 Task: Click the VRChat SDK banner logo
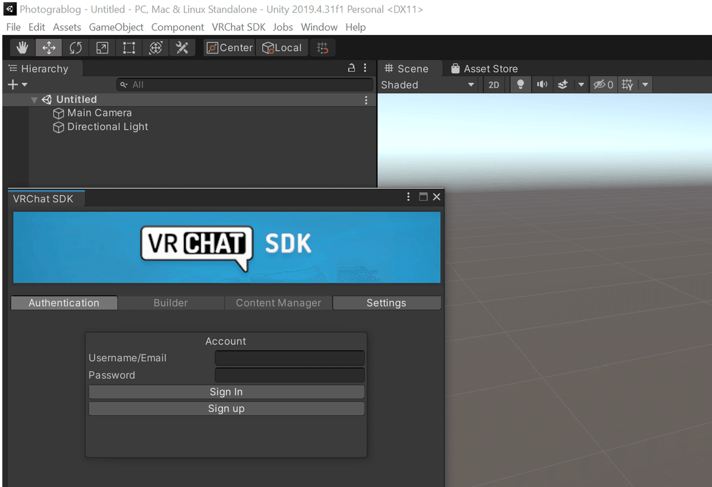tap(227, 247)
